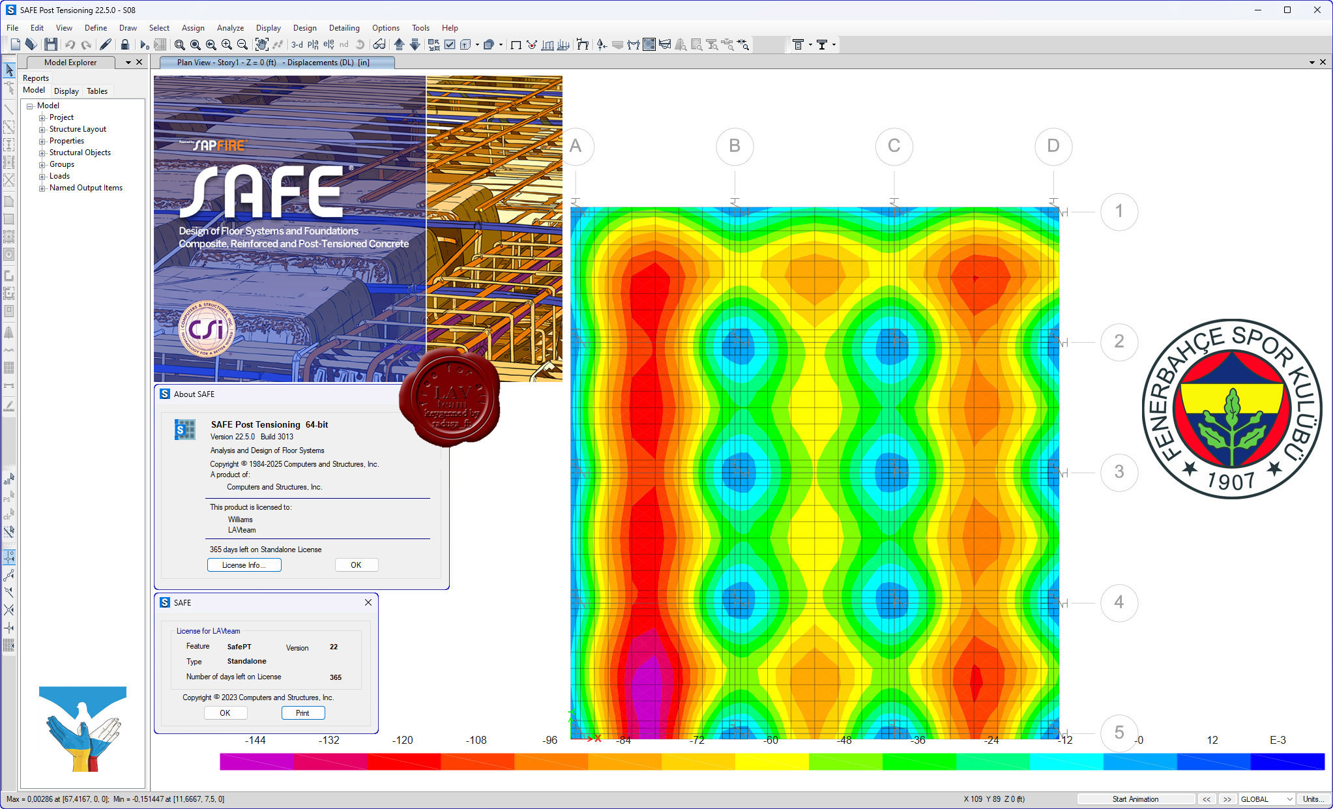Open the Analyze menu
The image size is (1333, 809).
point(231,27)
